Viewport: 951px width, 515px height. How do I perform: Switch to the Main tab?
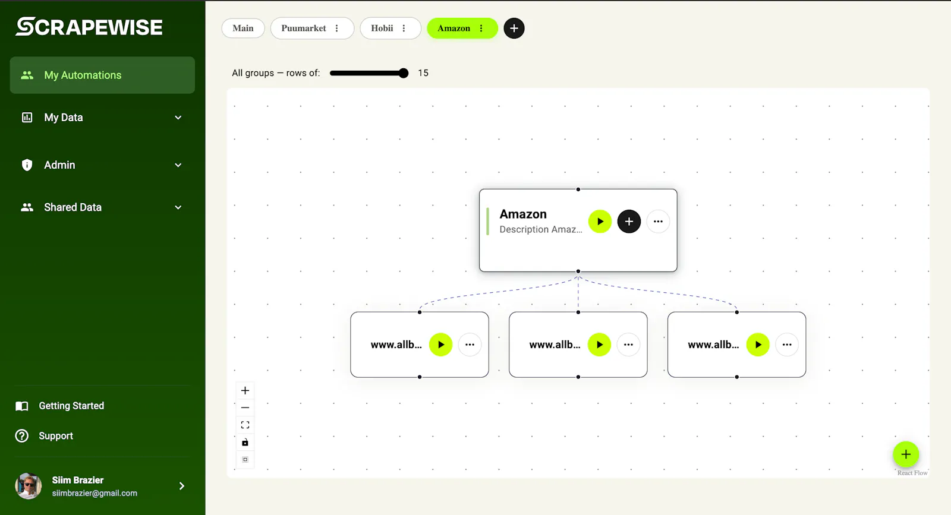[243, 29]
